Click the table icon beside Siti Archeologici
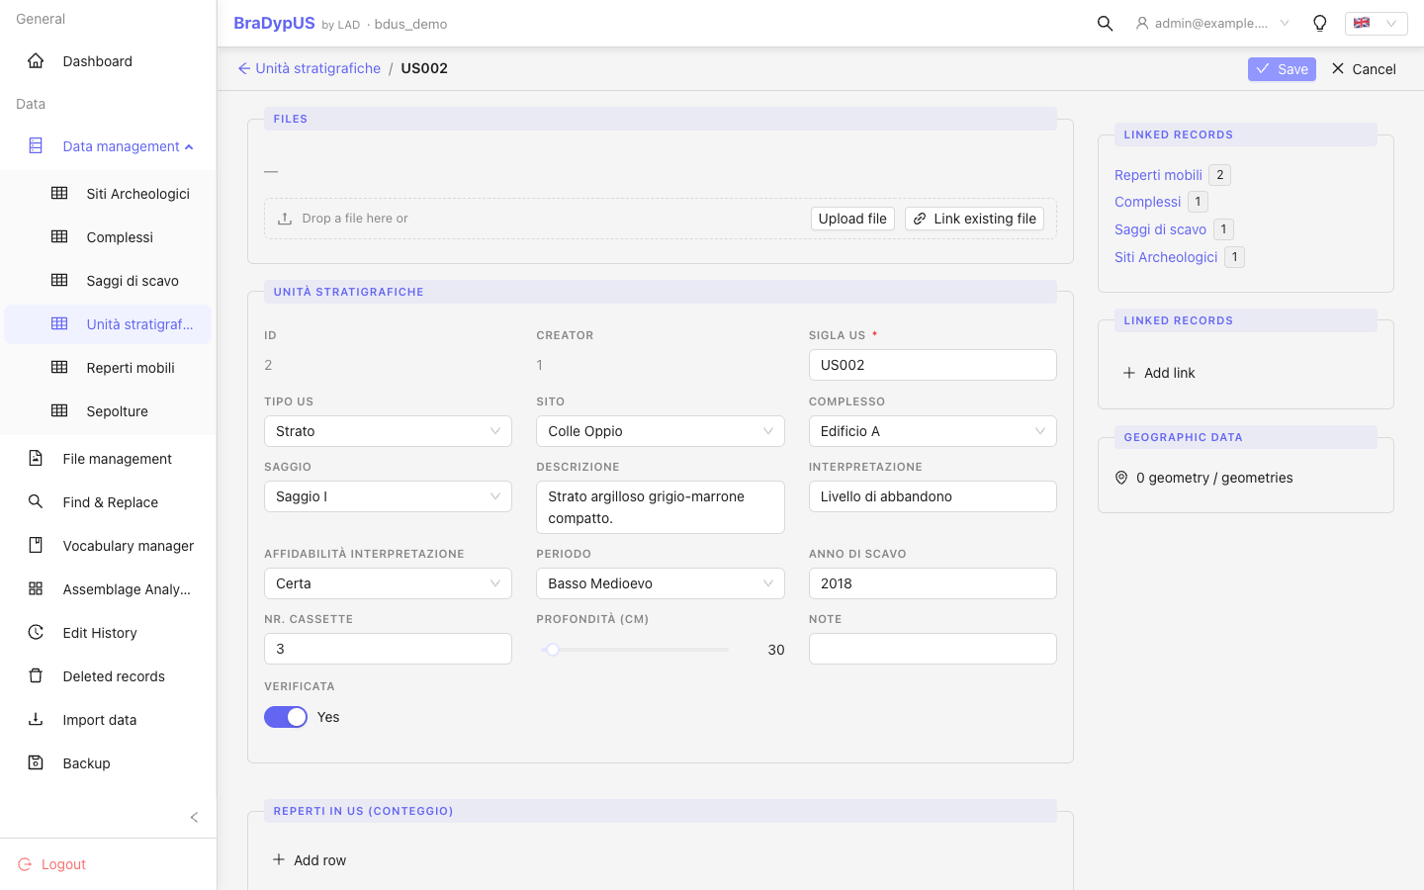 coord(59,193)
